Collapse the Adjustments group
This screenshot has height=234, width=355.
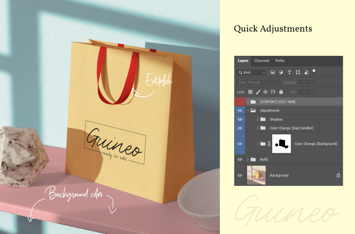point(248,110)
